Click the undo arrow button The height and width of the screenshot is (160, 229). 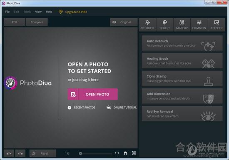pyautogui.click(x=9, y=153)
